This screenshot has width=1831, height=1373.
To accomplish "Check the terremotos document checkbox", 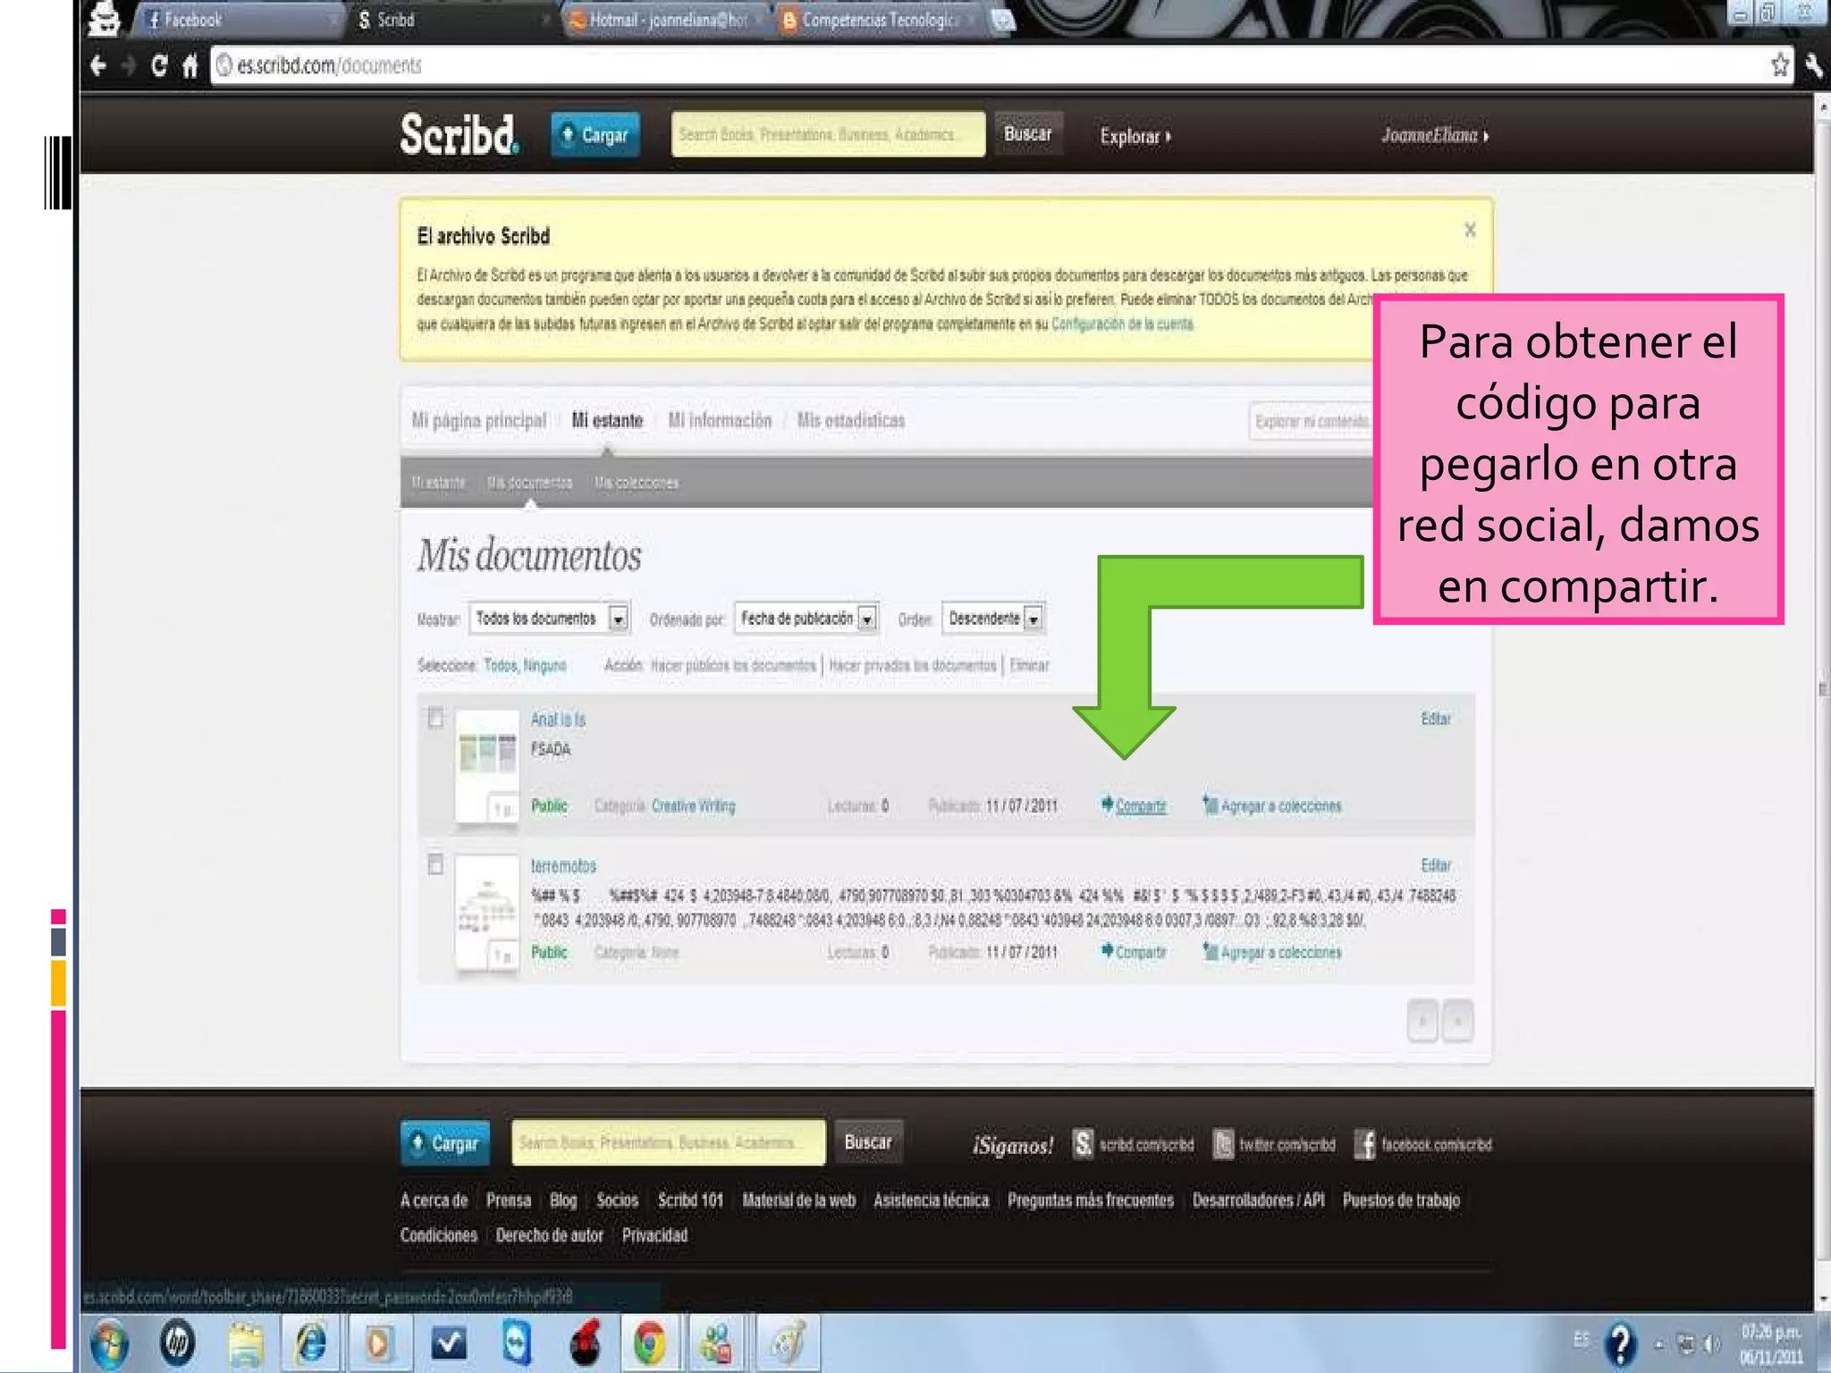I will (x=435, y=864).
